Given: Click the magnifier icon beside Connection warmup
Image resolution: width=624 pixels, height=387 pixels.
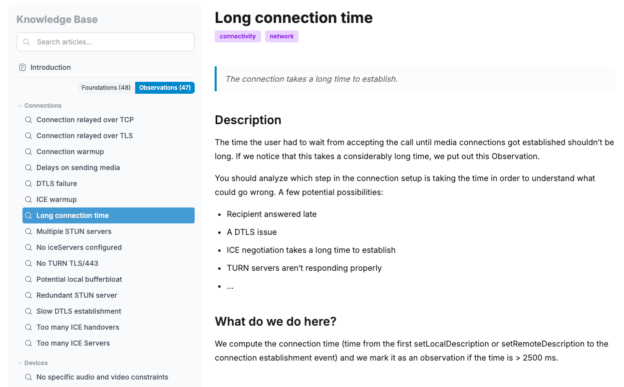Looking at the screenshot, I should [x=28, y=152].
